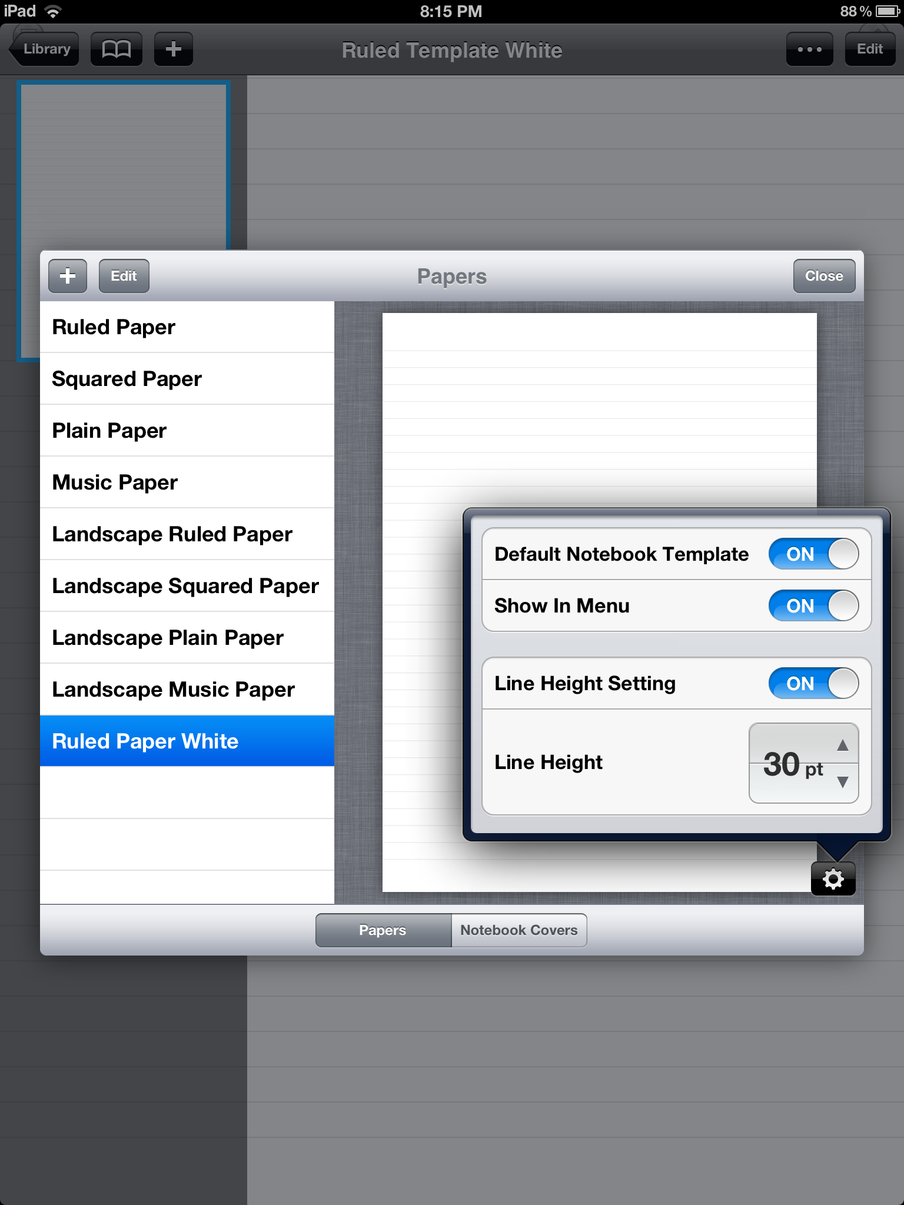Check the battery indicator in status bar
The width and height of the screenshot is (904, 1205).
click(x=888, y=11)
